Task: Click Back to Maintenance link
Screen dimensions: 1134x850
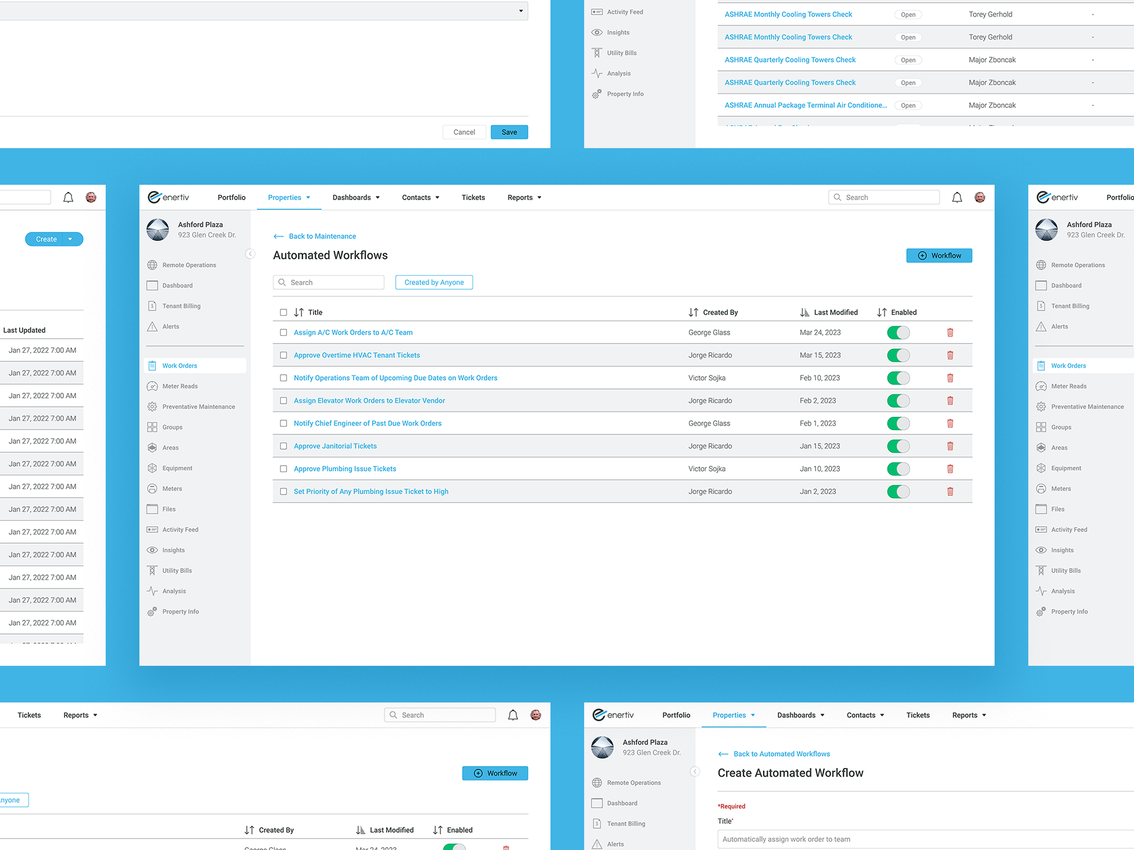Action: pyautogui.click(x=322, y=236)
